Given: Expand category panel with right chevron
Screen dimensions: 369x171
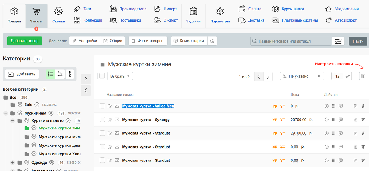Looking at the screenshot, I should pyautogui.click(x=86, y=79).
